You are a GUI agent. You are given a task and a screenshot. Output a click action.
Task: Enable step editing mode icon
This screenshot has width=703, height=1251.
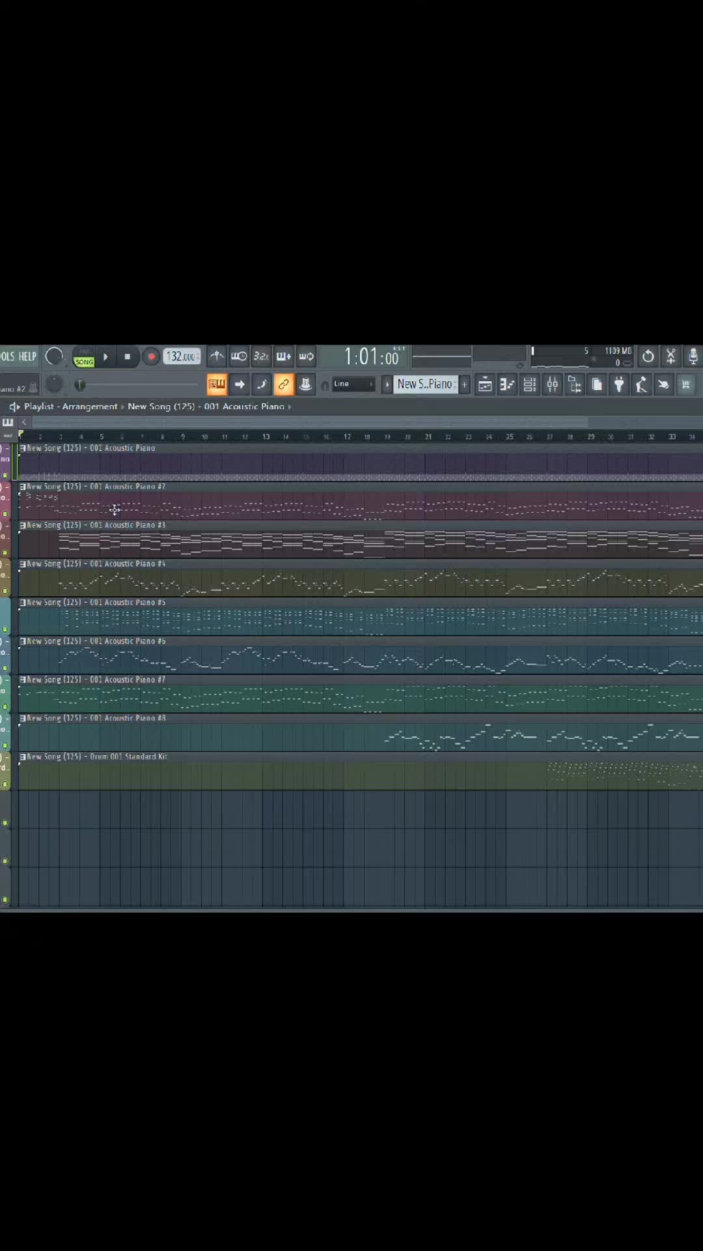(262, 384)
